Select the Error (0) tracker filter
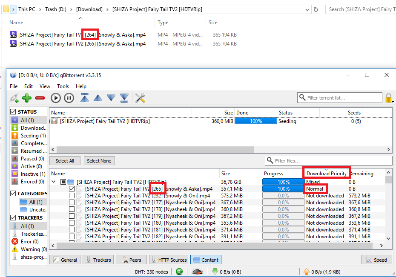 tap(25, 241)
